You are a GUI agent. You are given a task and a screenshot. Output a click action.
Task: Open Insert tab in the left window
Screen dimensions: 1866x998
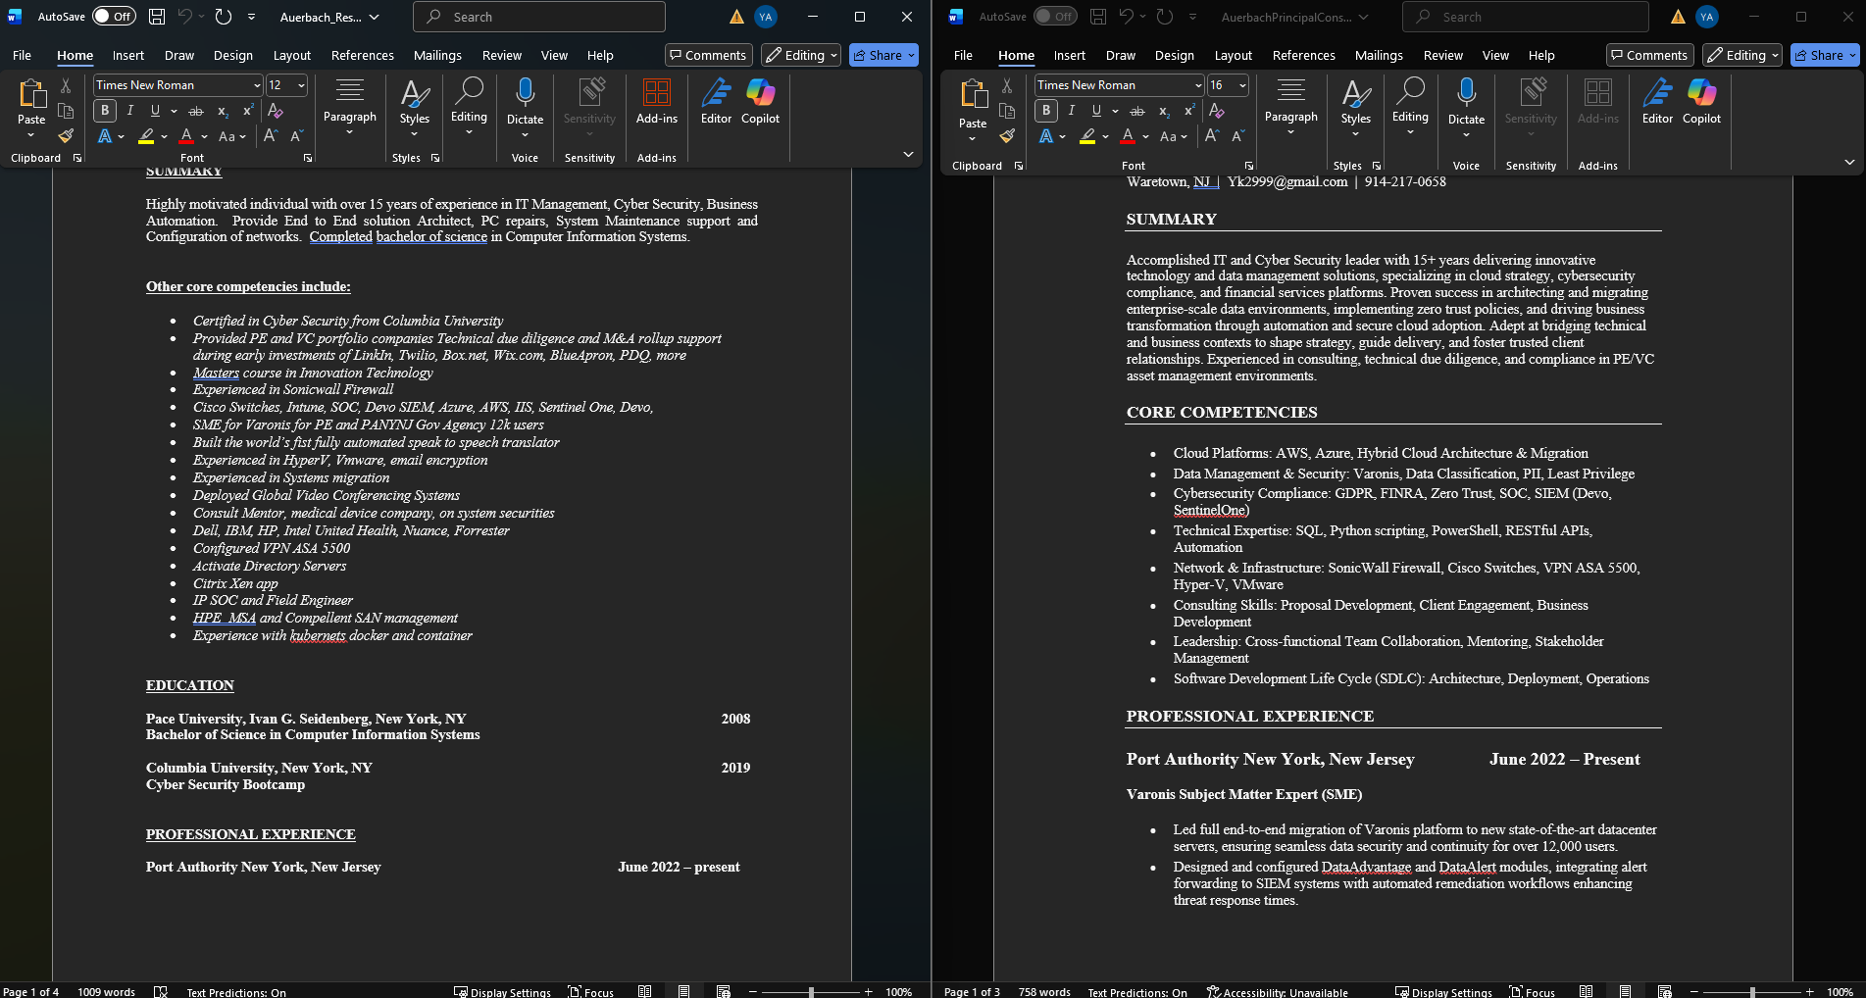point(127,55)
